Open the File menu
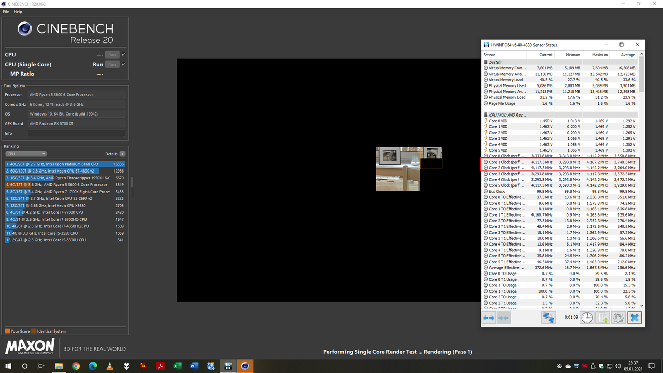 [x=6, y=11]
